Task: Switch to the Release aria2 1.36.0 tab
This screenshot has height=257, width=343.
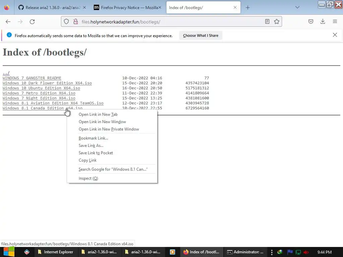Action: [x=53, y=8]
